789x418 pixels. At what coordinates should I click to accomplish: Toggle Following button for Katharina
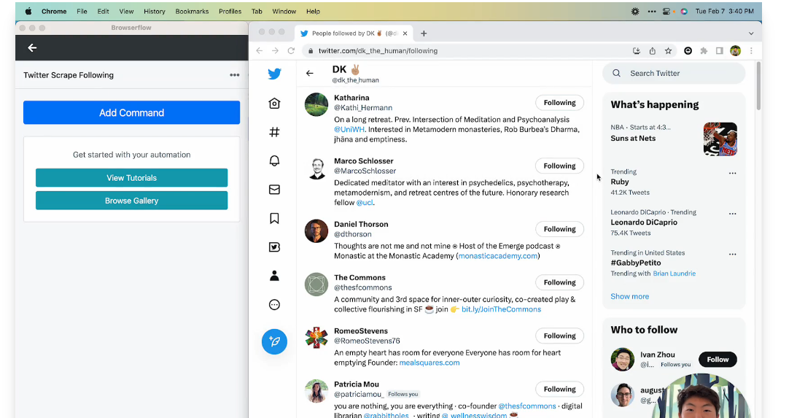pos(559,103)
